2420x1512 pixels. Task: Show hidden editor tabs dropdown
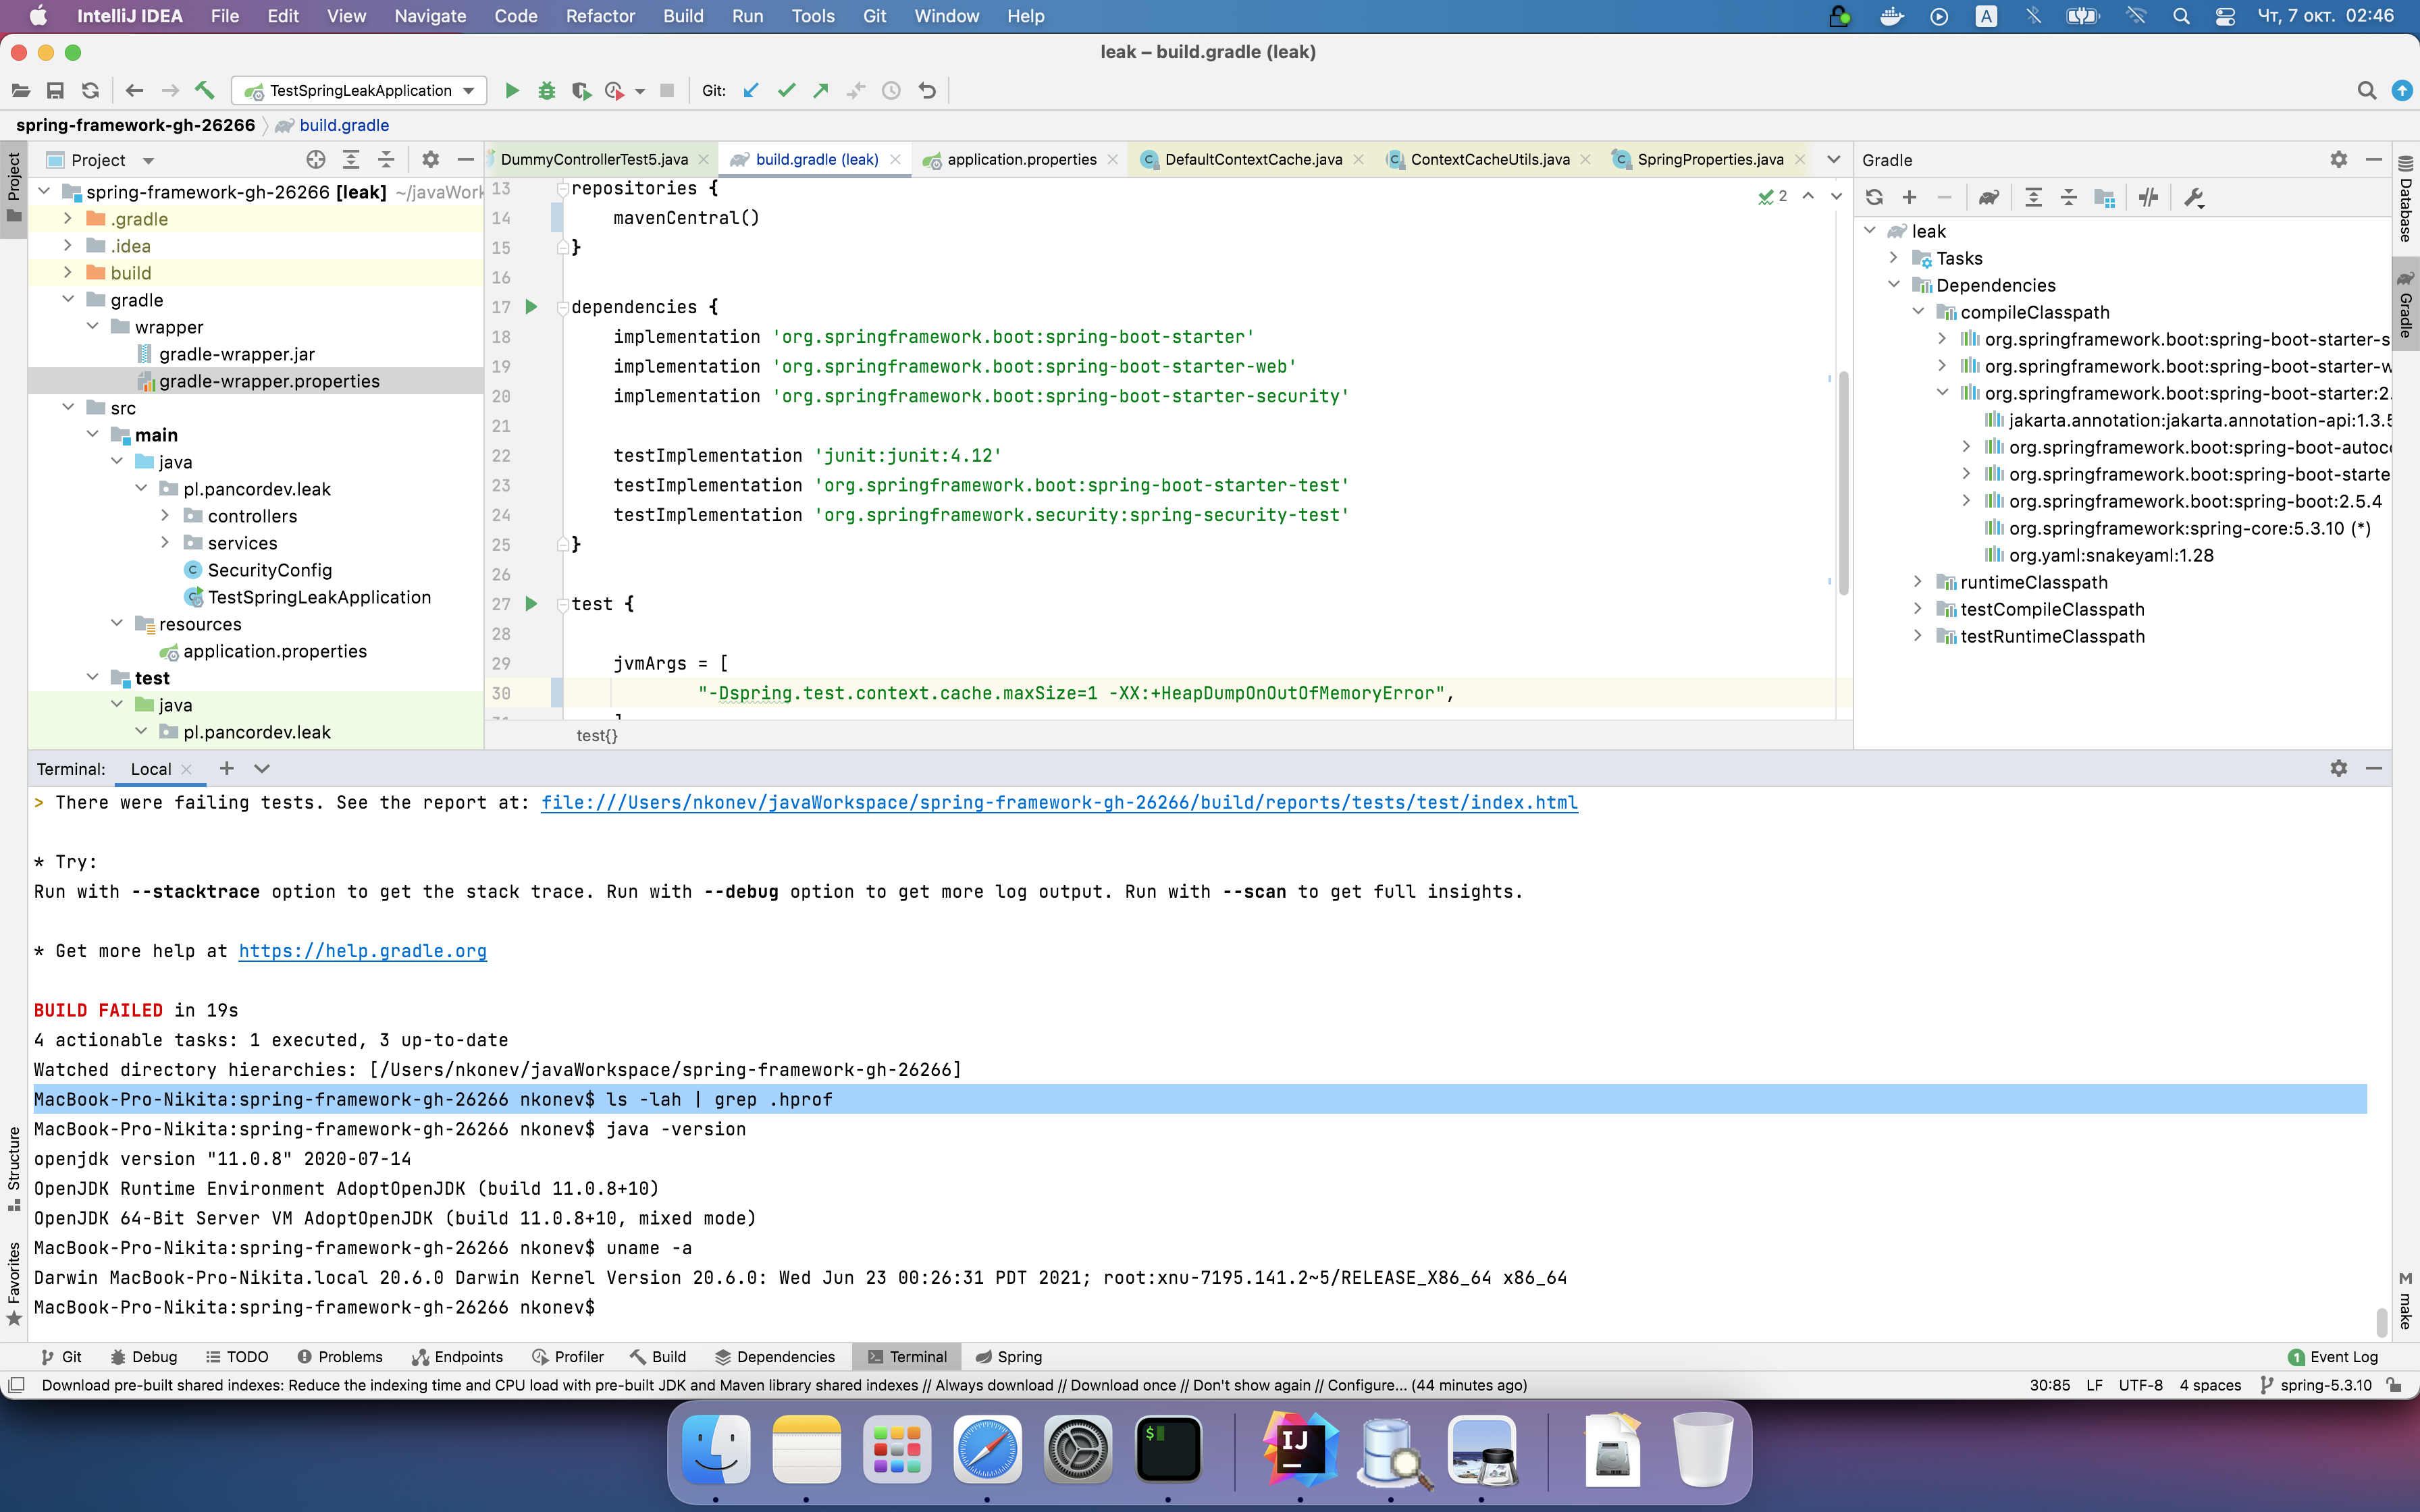(x=1833, y=160)
